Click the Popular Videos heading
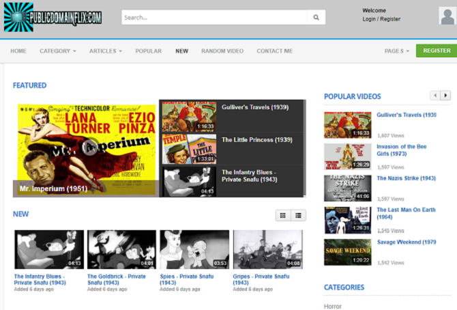Viewport: 457px width, 310px height. [x=353, y=96]
